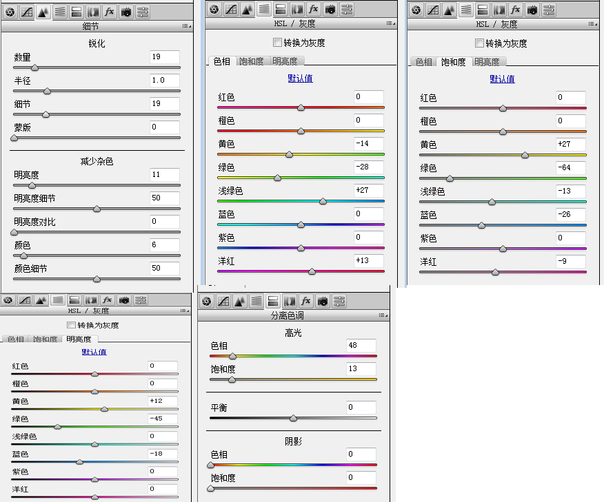604x502 pixels.
Task: Click 黄色 luminance value field showing +12
Action: (163, 401)
